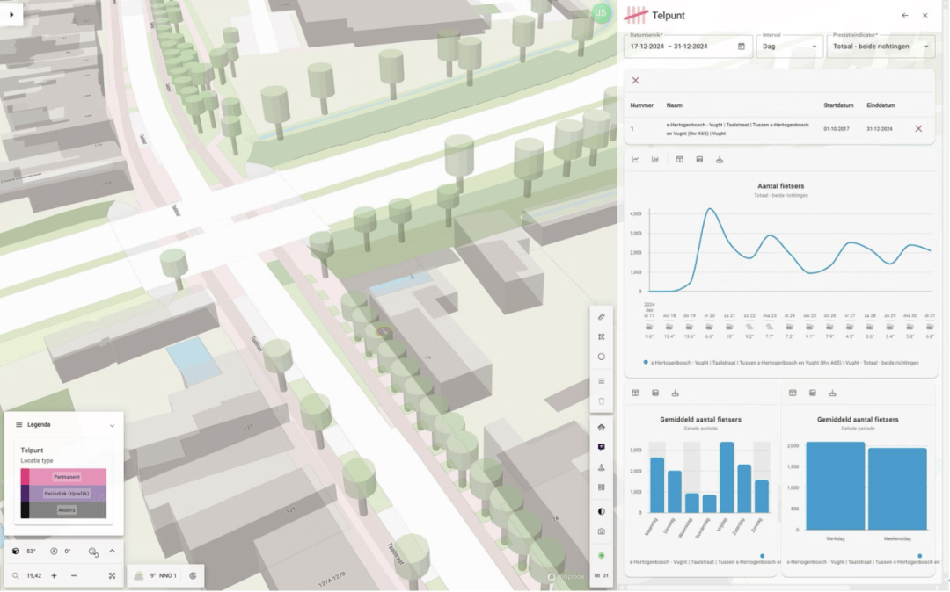The width and height of the screenshot is (950, 592).
Task: Select the measure ruler tool
Action: point(602,316)
